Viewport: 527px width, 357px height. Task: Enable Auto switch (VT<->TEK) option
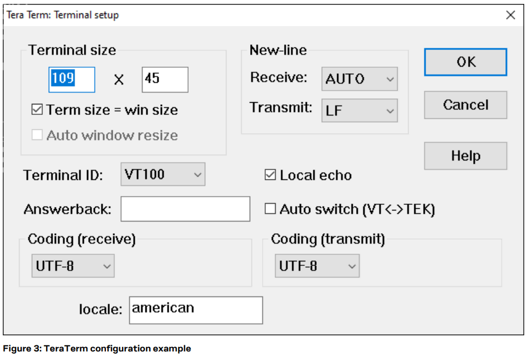[x=271, y=209]
